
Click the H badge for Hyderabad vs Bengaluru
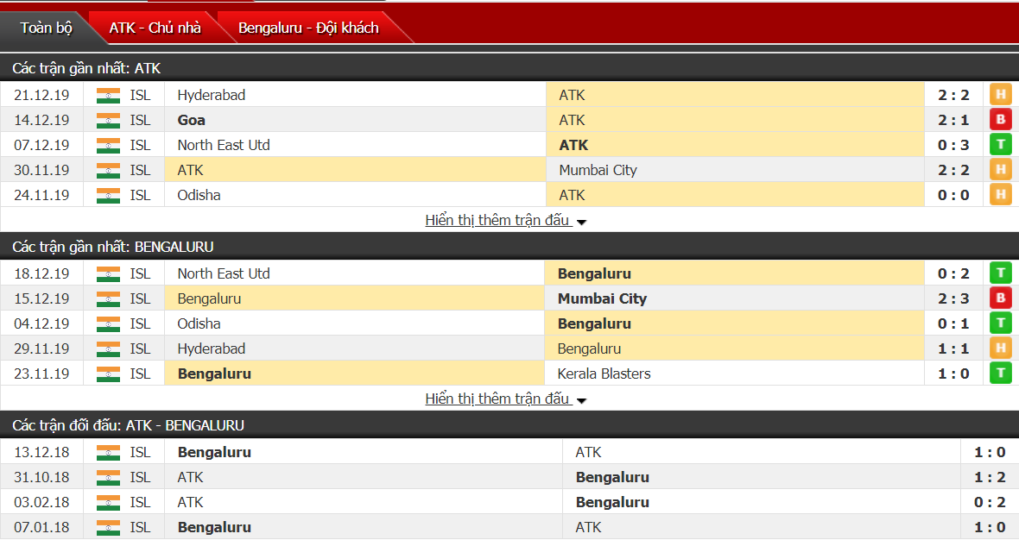1001,348
